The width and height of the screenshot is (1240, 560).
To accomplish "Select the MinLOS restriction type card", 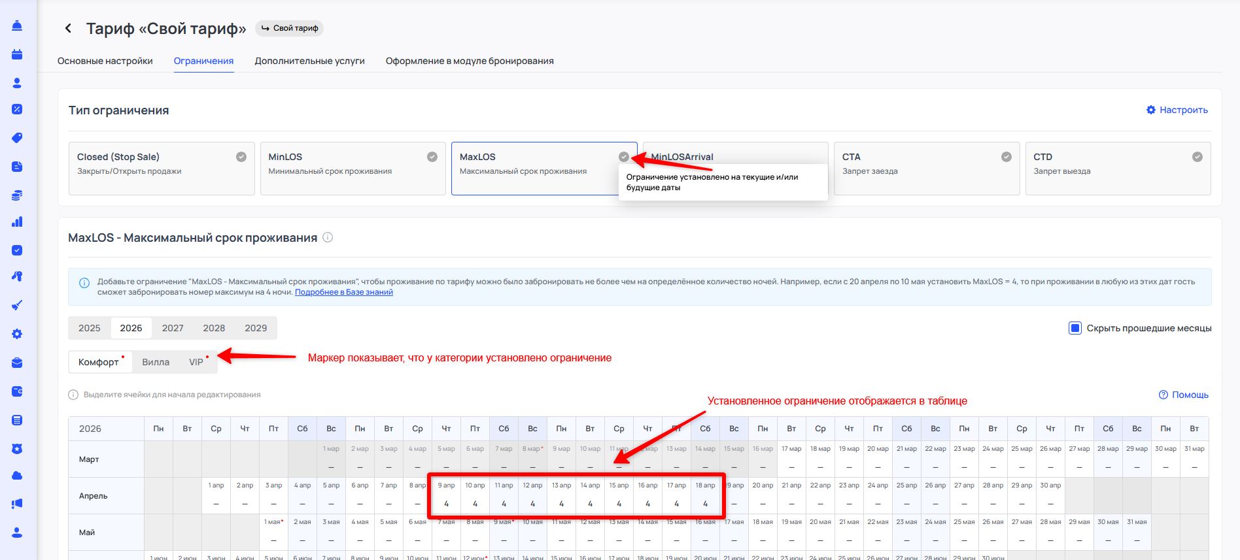I will pyautogui.click(x=353, y=168).
